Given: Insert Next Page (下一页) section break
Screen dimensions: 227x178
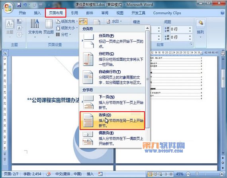Looking at the screenshot, I should [112, 102].
